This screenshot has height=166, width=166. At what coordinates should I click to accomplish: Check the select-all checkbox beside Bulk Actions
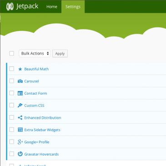(x=12, y=53)
